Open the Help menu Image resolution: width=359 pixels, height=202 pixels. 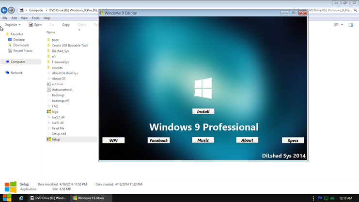click(x=47, y=18)
